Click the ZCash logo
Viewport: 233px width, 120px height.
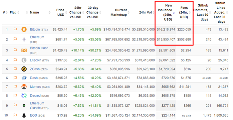click(x=24, y=69)
